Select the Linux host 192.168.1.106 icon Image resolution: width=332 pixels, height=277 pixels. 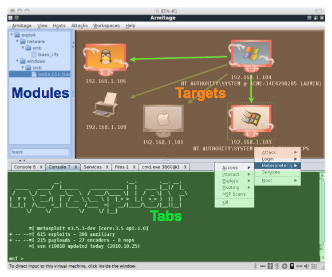pyautogui.click(x=106, y=60)
